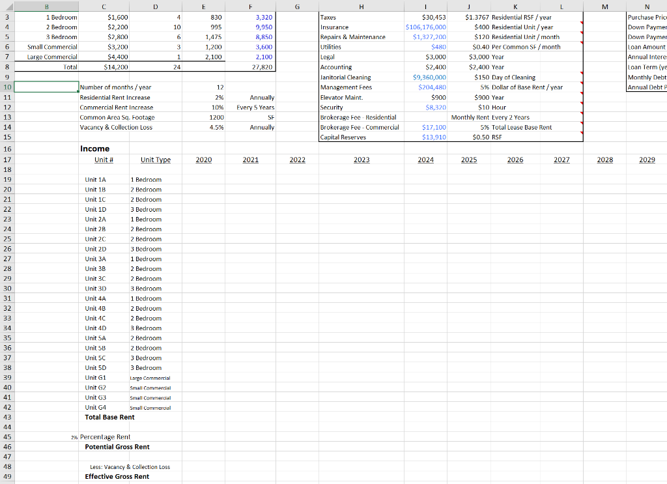The height and width of the screenshot is (484, 667).
Task: Select 'Residential RSF / year' cell
Action: point(522,18)
